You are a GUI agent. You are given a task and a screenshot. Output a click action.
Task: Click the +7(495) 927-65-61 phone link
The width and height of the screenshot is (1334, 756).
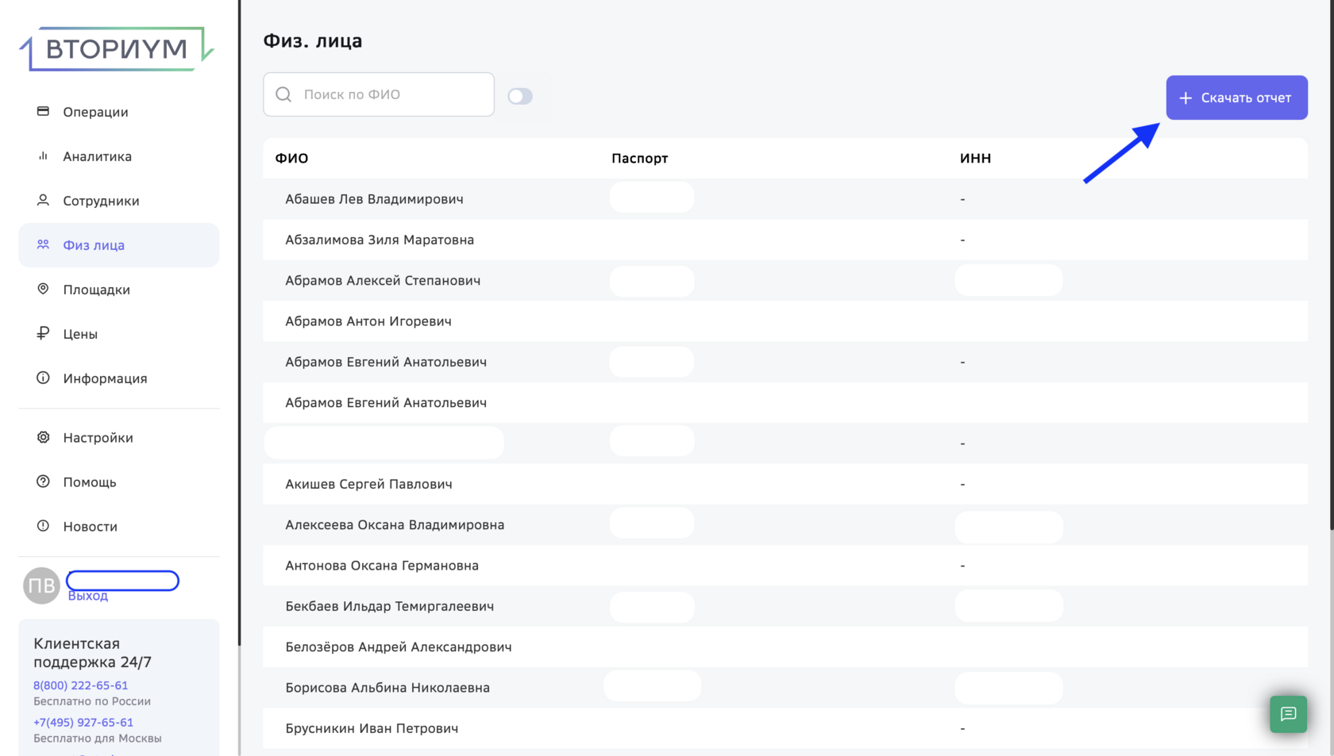pyautogui.click(x=83, y=723)
